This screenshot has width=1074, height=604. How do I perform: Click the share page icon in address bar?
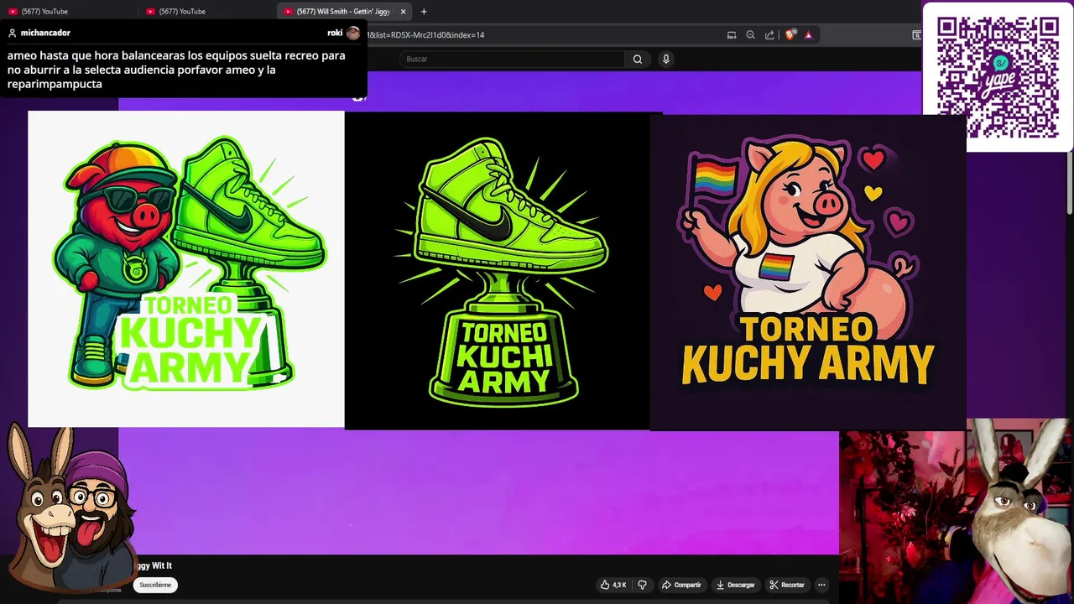[x=769, y=35]
